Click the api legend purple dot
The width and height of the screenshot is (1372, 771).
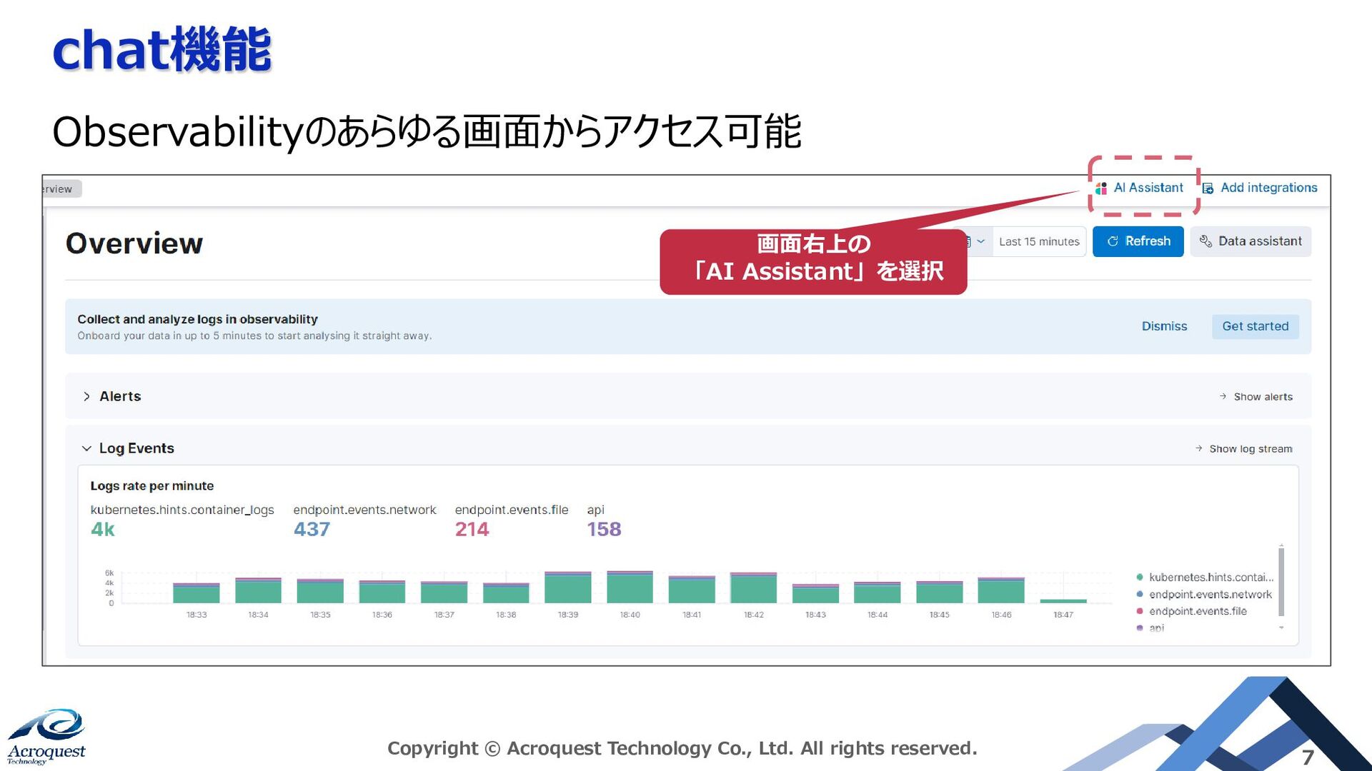[1140, 628]
